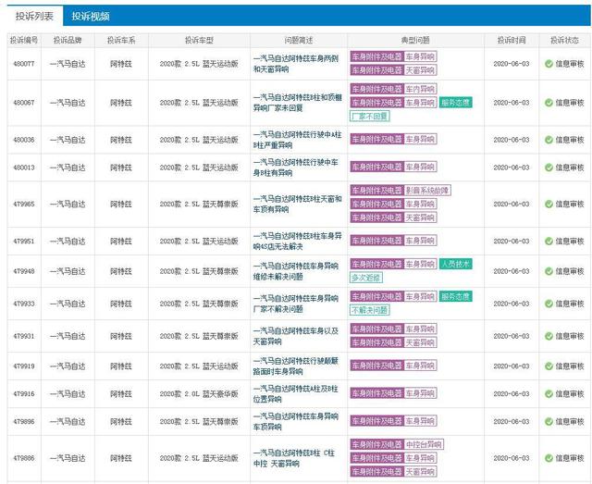
Task: Open complaint 车身异响维修未解决问题
Action: (296, 271)
